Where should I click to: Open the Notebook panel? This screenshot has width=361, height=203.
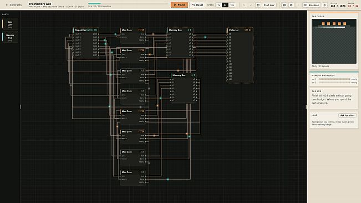[312, 5]
